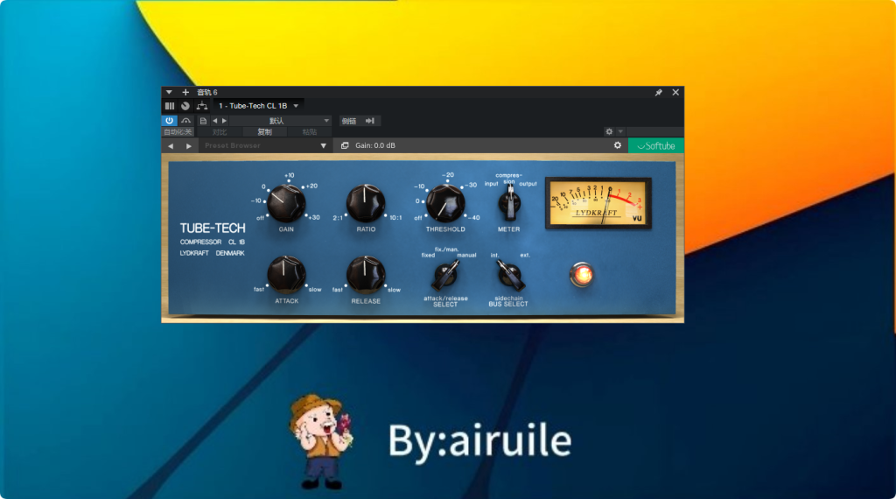Set meter to 'input' label
The image size is (896, 499).
click(492, 184)
